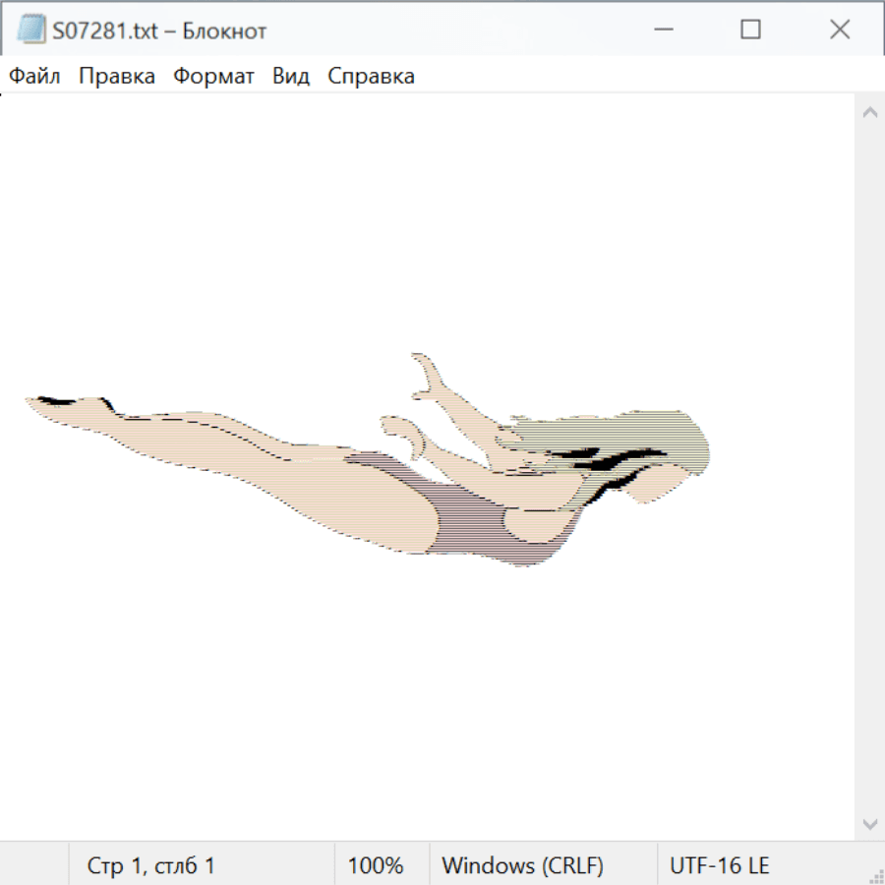Click the vertical scrollbar up arrow
The height and width of the screenshot is (885, 885).
click(869, 112)
